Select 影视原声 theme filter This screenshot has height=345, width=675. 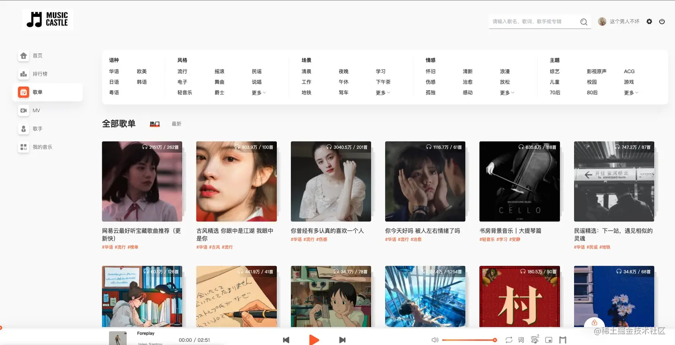point(597,71)
